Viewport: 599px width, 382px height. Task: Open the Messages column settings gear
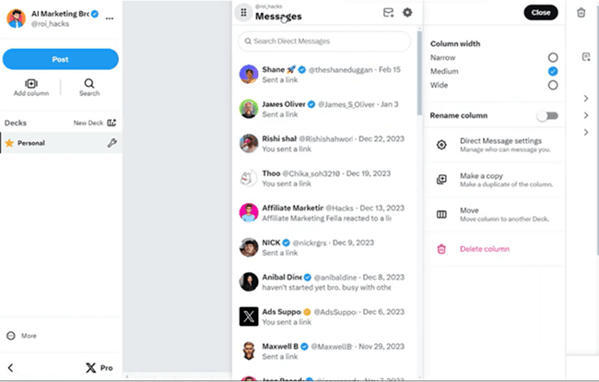pyautogui.click(x=407, y=13)
